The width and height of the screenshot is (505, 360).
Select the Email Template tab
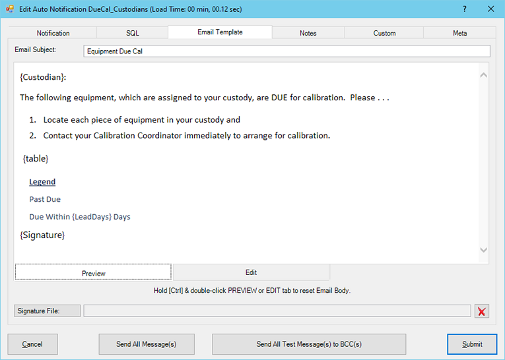[220, 32]
